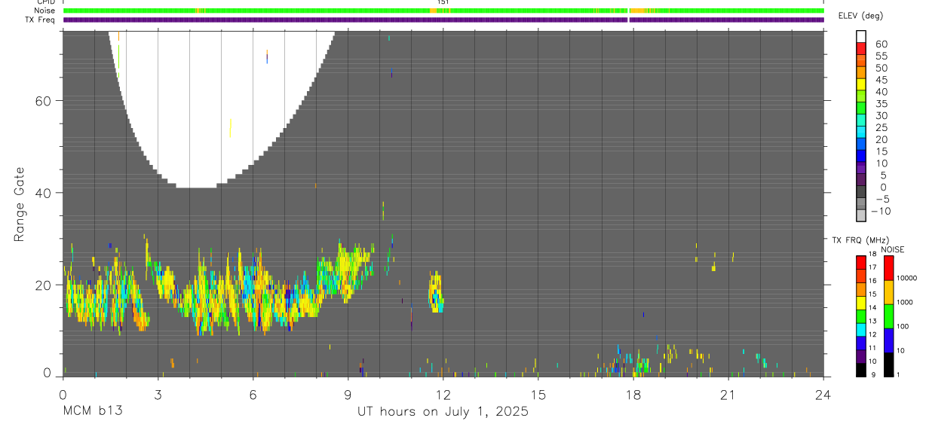Click ELEV legend value '−10'
This screenshot has width=926, height=427.
coord(880,211)
